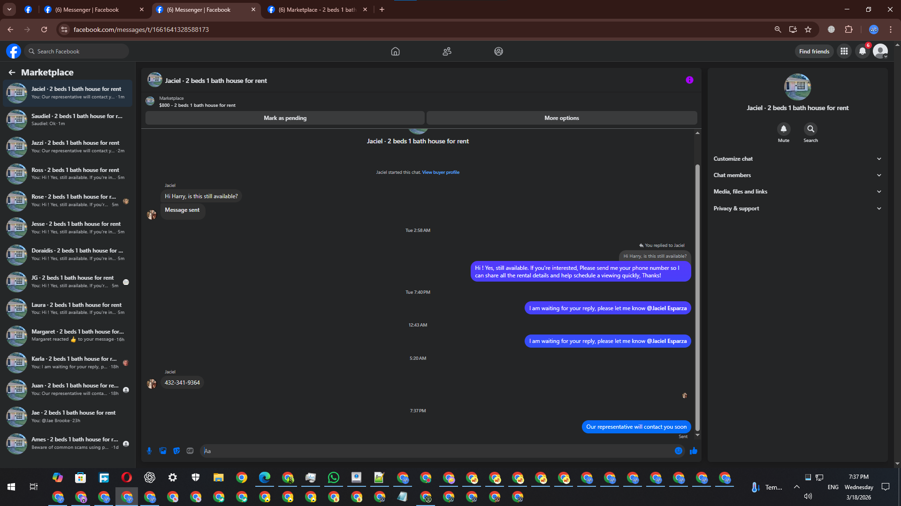
Task: Expand Customize chat section
Action: click(x=797, y=159)
